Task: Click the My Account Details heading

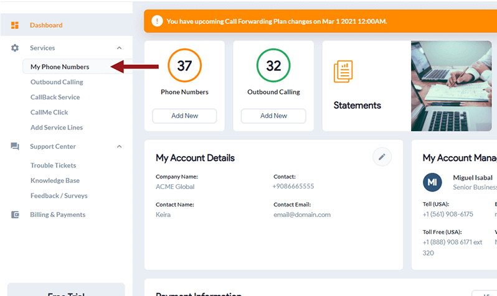Action: 196,158
